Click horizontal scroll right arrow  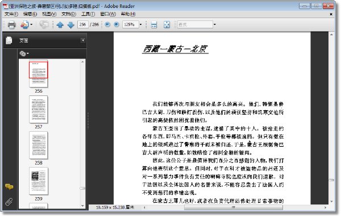[x=325, y=207]
